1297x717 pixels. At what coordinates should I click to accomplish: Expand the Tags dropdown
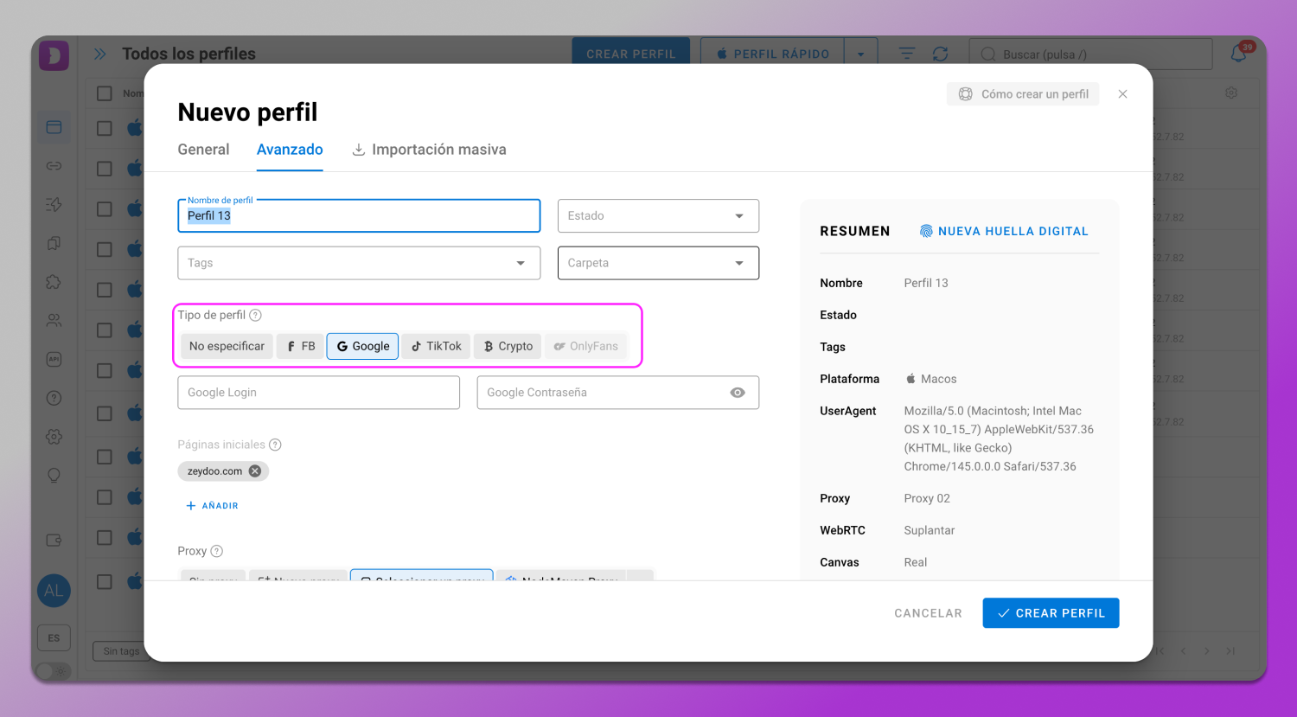pyautogui.click(x=359, y=263)
